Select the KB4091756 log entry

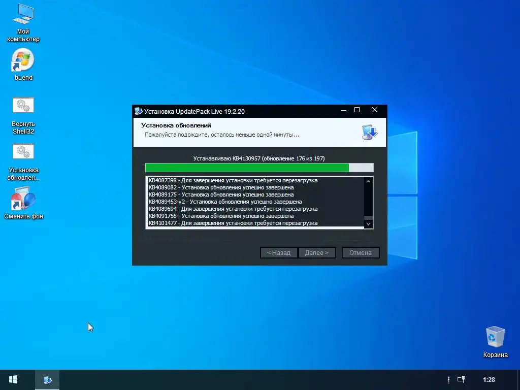[x=221, y=216]
